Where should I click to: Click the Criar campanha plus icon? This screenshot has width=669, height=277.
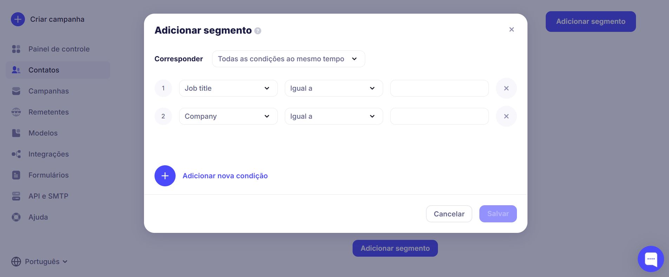point(18,19)
